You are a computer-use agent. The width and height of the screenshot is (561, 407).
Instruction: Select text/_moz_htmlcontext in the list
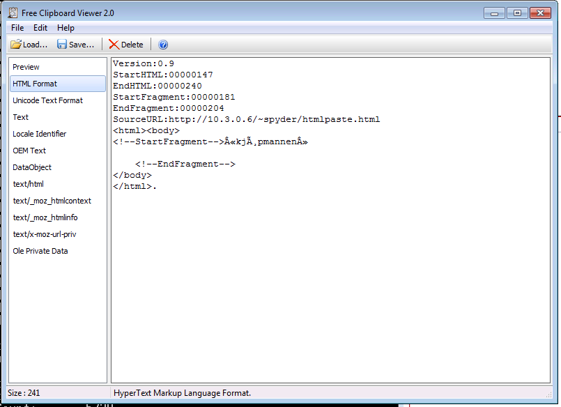click(52, 201)
